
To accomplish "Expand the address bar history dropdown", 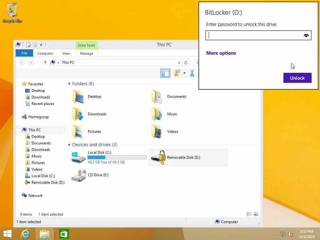I will (x=179, y=62).
